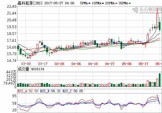
Task: Click the 04-27 date axis label
Action: 110,64
